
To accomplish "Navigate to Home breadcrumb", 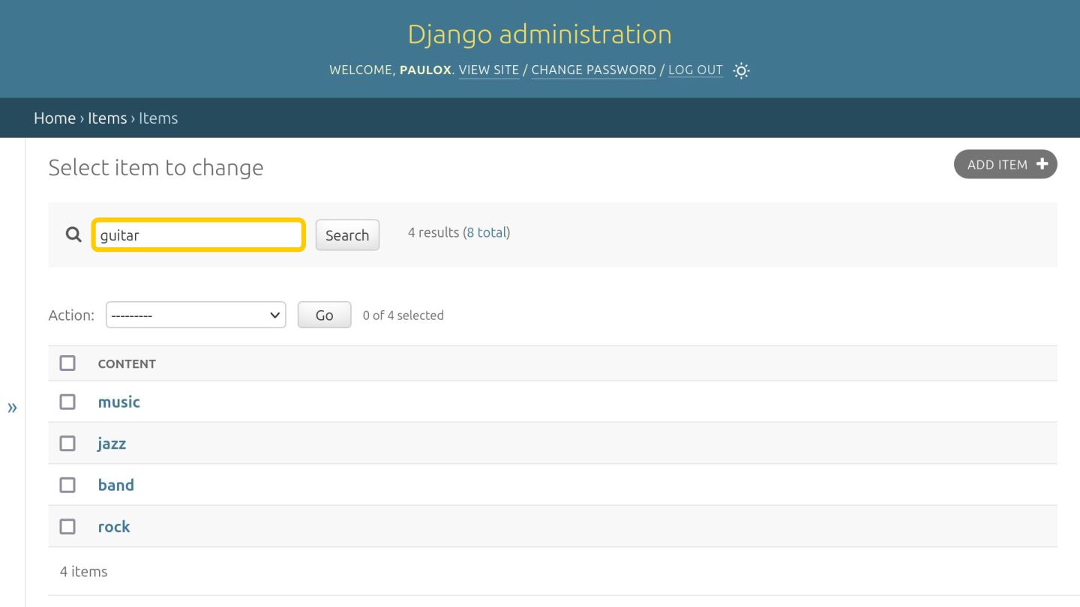I will point(55,118).
